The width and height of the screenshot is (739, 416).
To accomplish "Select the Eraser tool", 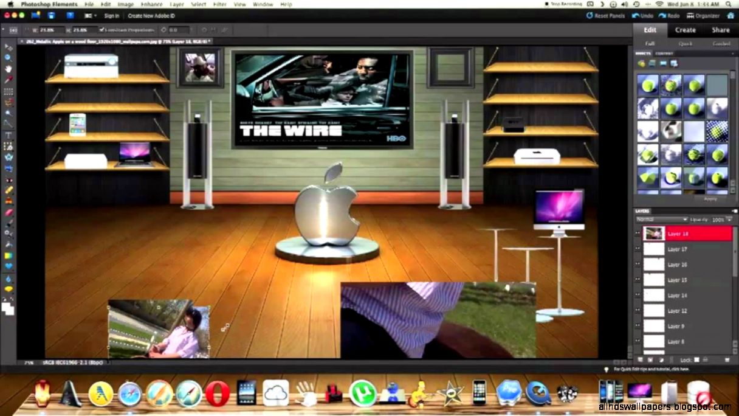I will pos(9,212).
